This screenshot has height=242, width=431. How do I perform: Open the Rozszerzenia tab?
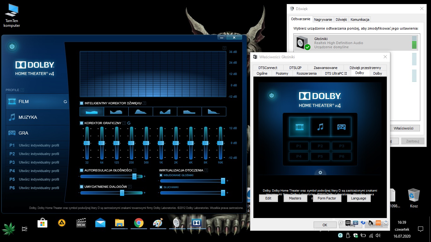(x=307, y=73)
